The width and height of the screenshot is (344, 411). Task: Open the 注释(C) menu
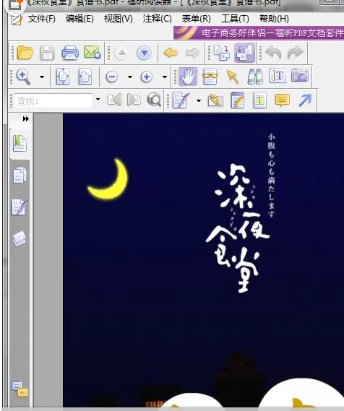click(158, 19)
